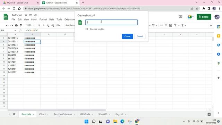The image size is (222, 125).
Task: Click browser address bar URL
Action: coord(84,8)
